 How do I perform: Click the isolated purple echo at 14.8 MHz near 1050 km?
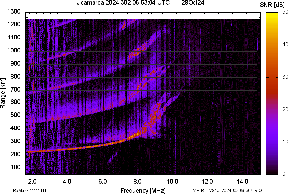pyautogui.click(x=257, y=44)
